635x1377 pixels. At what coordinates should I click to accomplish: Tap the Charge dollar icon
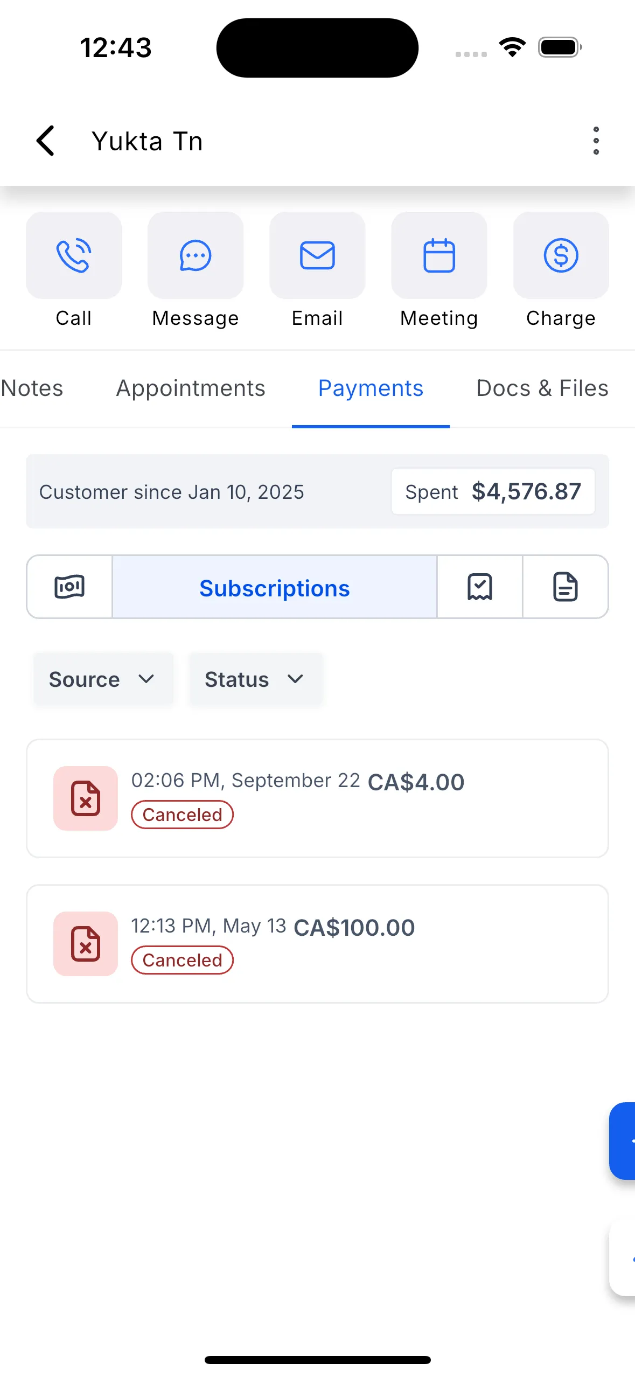pos(560,255)
